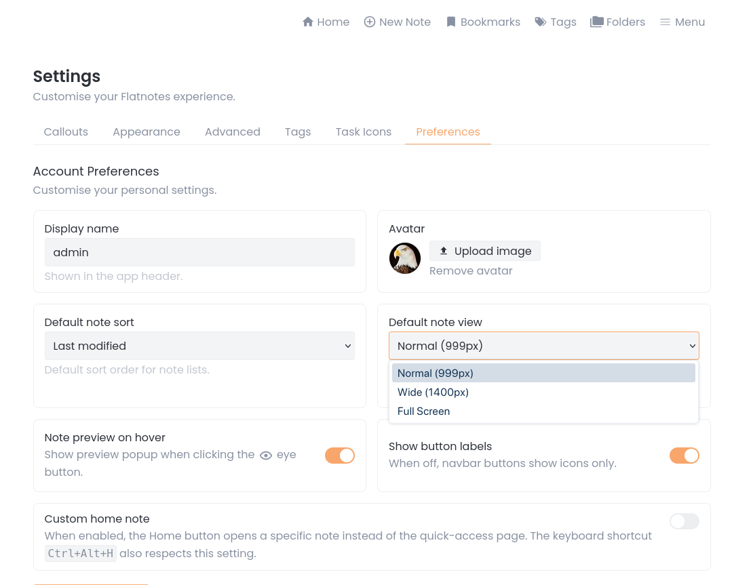Click the Folders icon in navbar
The width and height of the screenshot is (751, 585).
pos(597,22)
